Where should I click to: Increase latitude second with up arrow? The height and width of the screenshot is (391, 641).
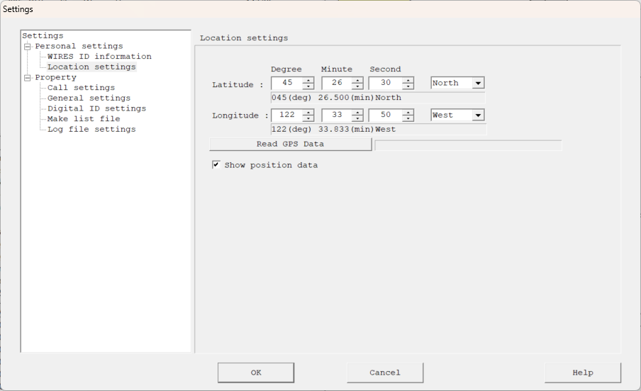408,80
